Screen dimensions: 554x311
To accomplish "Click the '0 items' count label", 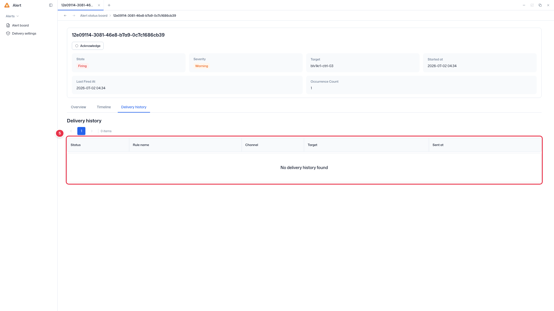I will [106, 131].
